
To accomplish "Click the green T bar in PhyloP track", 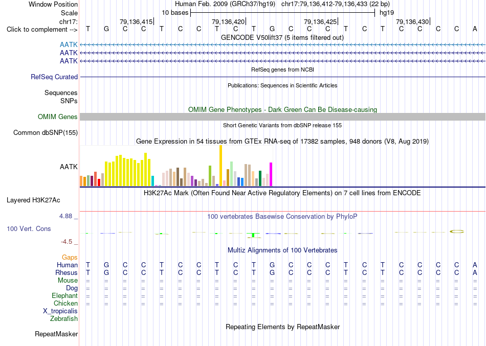I will click(253, 235).
